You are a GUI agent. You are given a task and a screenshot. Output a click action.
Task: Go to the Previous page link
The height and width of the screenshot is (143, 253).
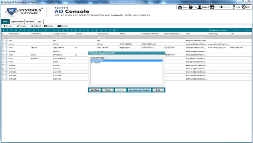242,30
